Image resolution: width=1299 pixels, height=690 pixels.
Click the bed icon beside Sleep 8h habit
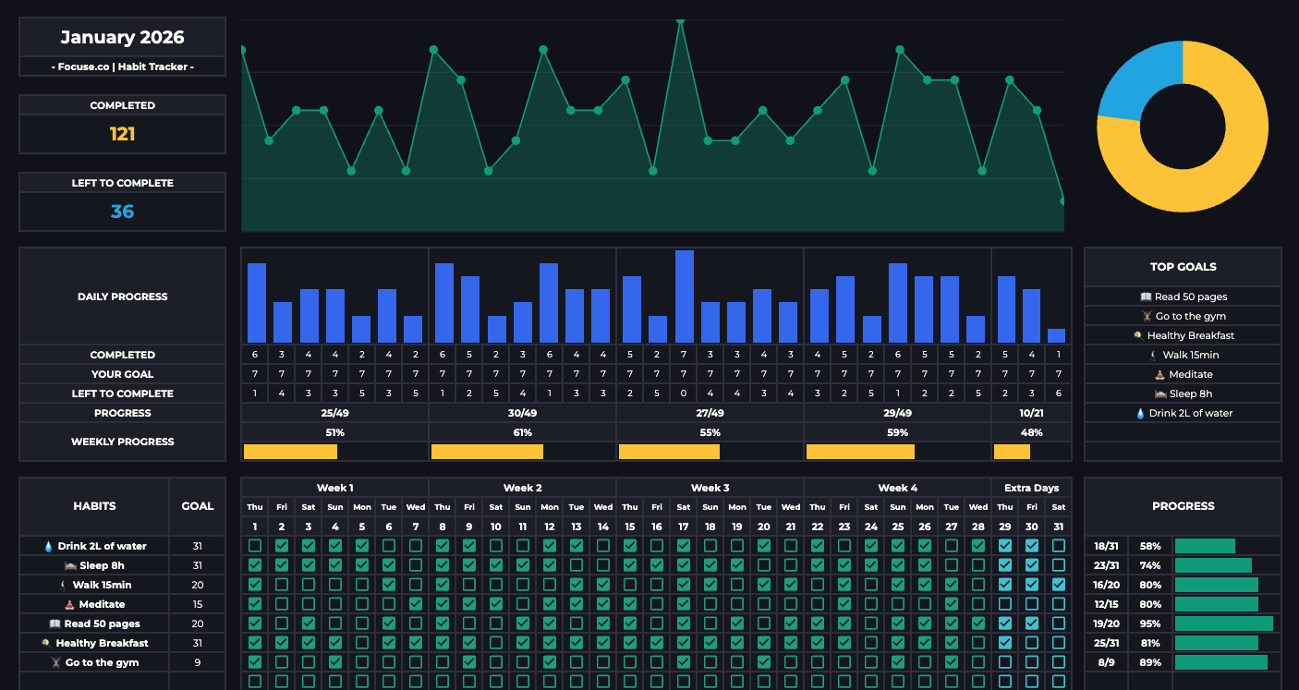pos(71,565)
